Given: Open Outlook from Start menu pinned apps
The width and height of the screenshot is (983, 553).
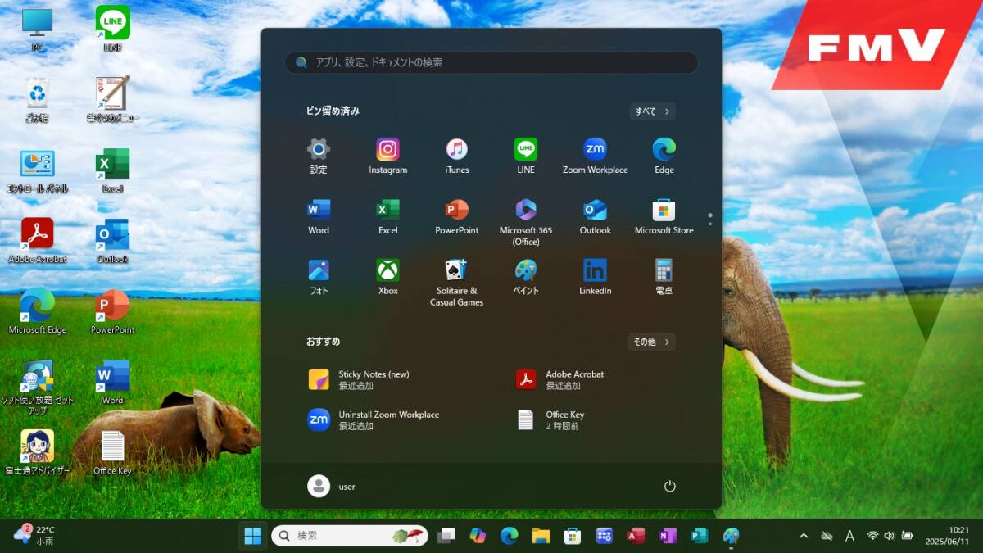Looking at the screenshot, I should (596, 216).
